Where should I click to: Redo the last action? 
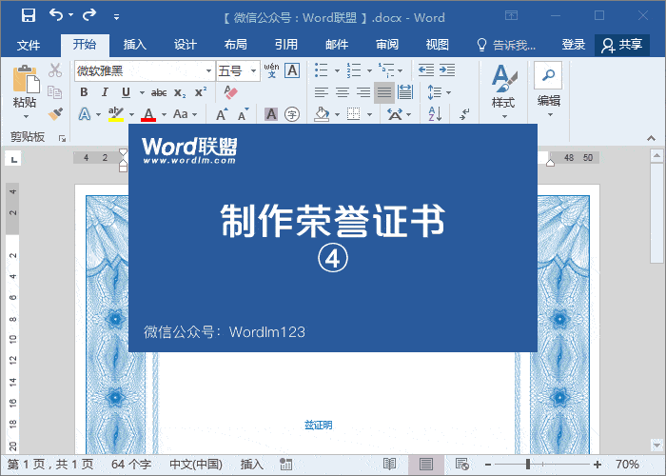pos(89,16)
